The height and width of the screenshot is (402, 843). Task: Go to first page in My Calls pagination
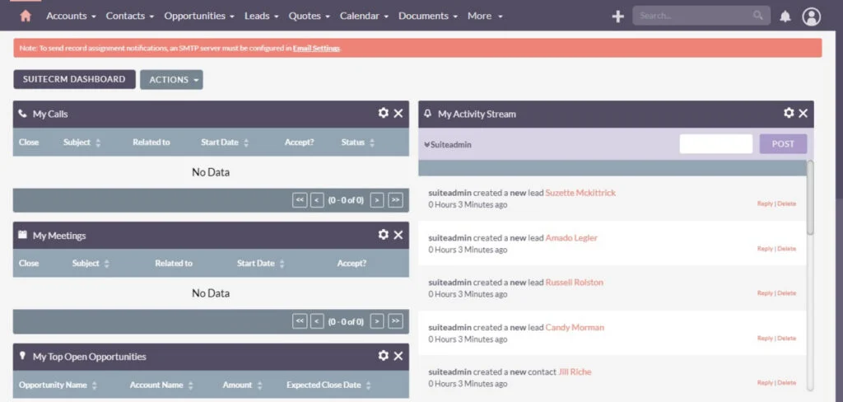pyautogui.click(x=300, y=200)
